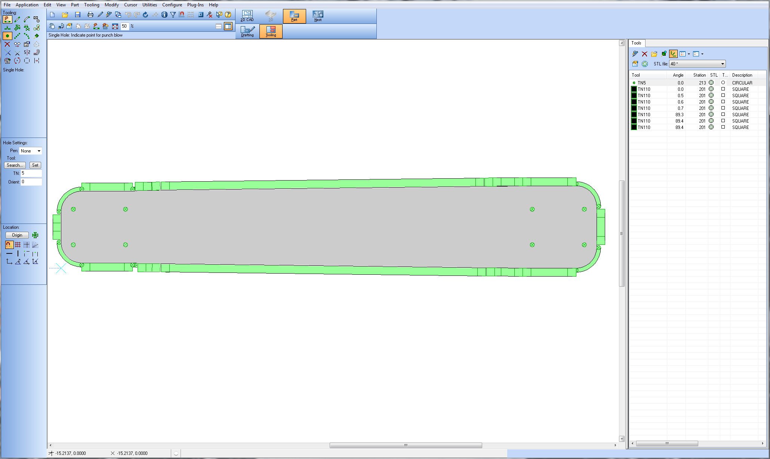The image size is (770, 459).
Task: Open the Plug-Ins menu
Action: point(195,5)
